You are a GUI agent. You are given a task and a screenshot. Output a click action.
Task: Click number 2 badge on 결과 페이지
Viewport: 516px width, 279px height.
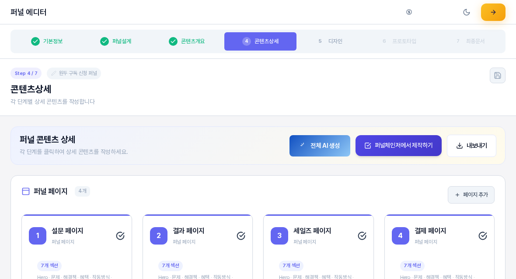tap(159, 236)
